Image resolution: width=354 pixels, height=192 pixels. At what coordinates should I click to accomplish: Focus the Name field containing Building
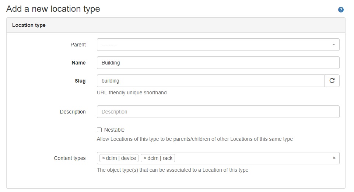[x=218, y=63]
